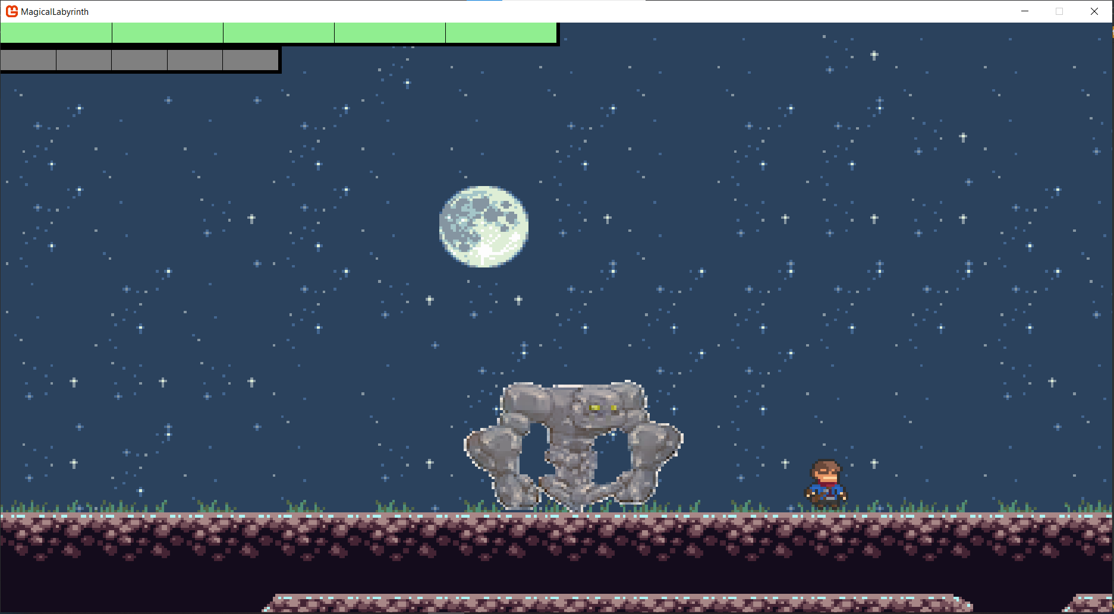Click the first gray mana bar segment

click(28, 60)
